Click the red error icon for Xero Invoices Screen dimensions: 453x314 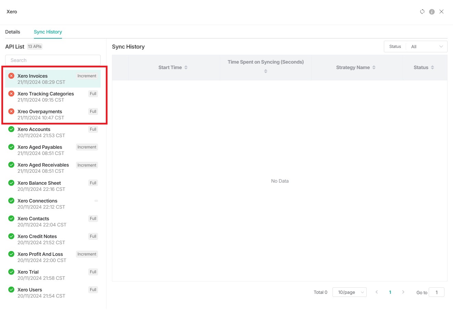pos(11,76)
